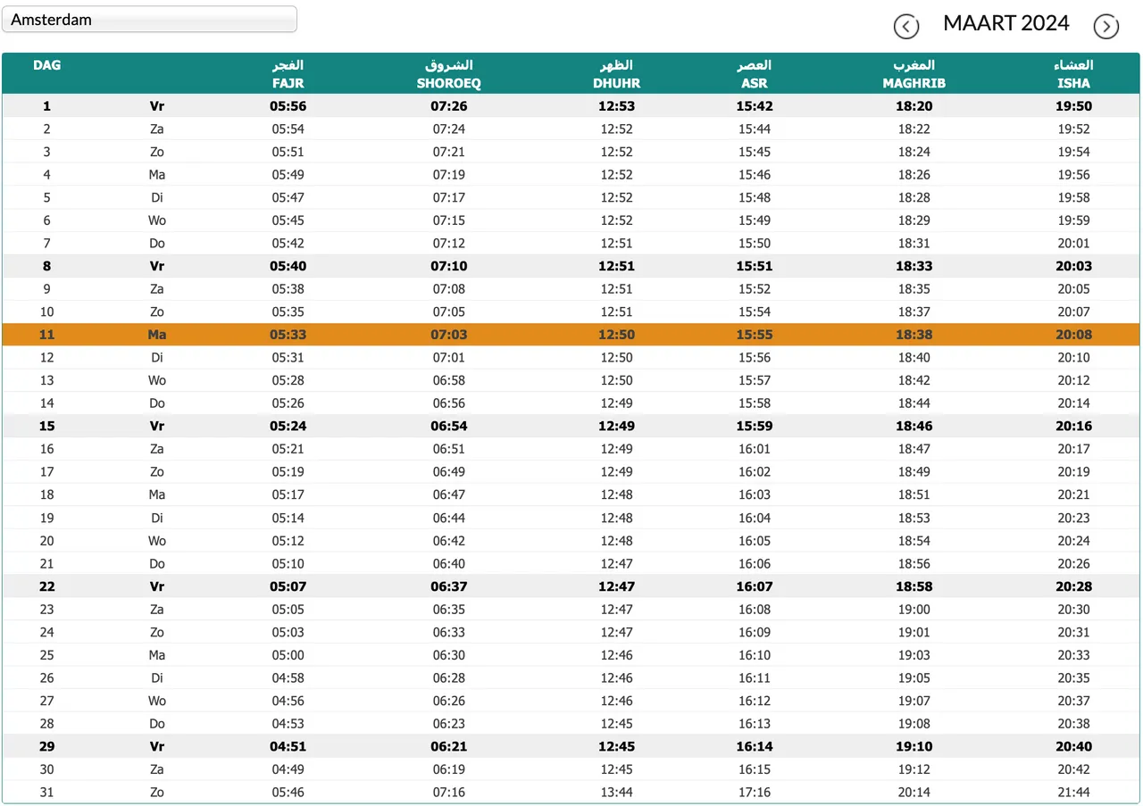Click Shoroeq time 06:21 on day 29
1143x806 pixels.
click(x=450, y=746)
